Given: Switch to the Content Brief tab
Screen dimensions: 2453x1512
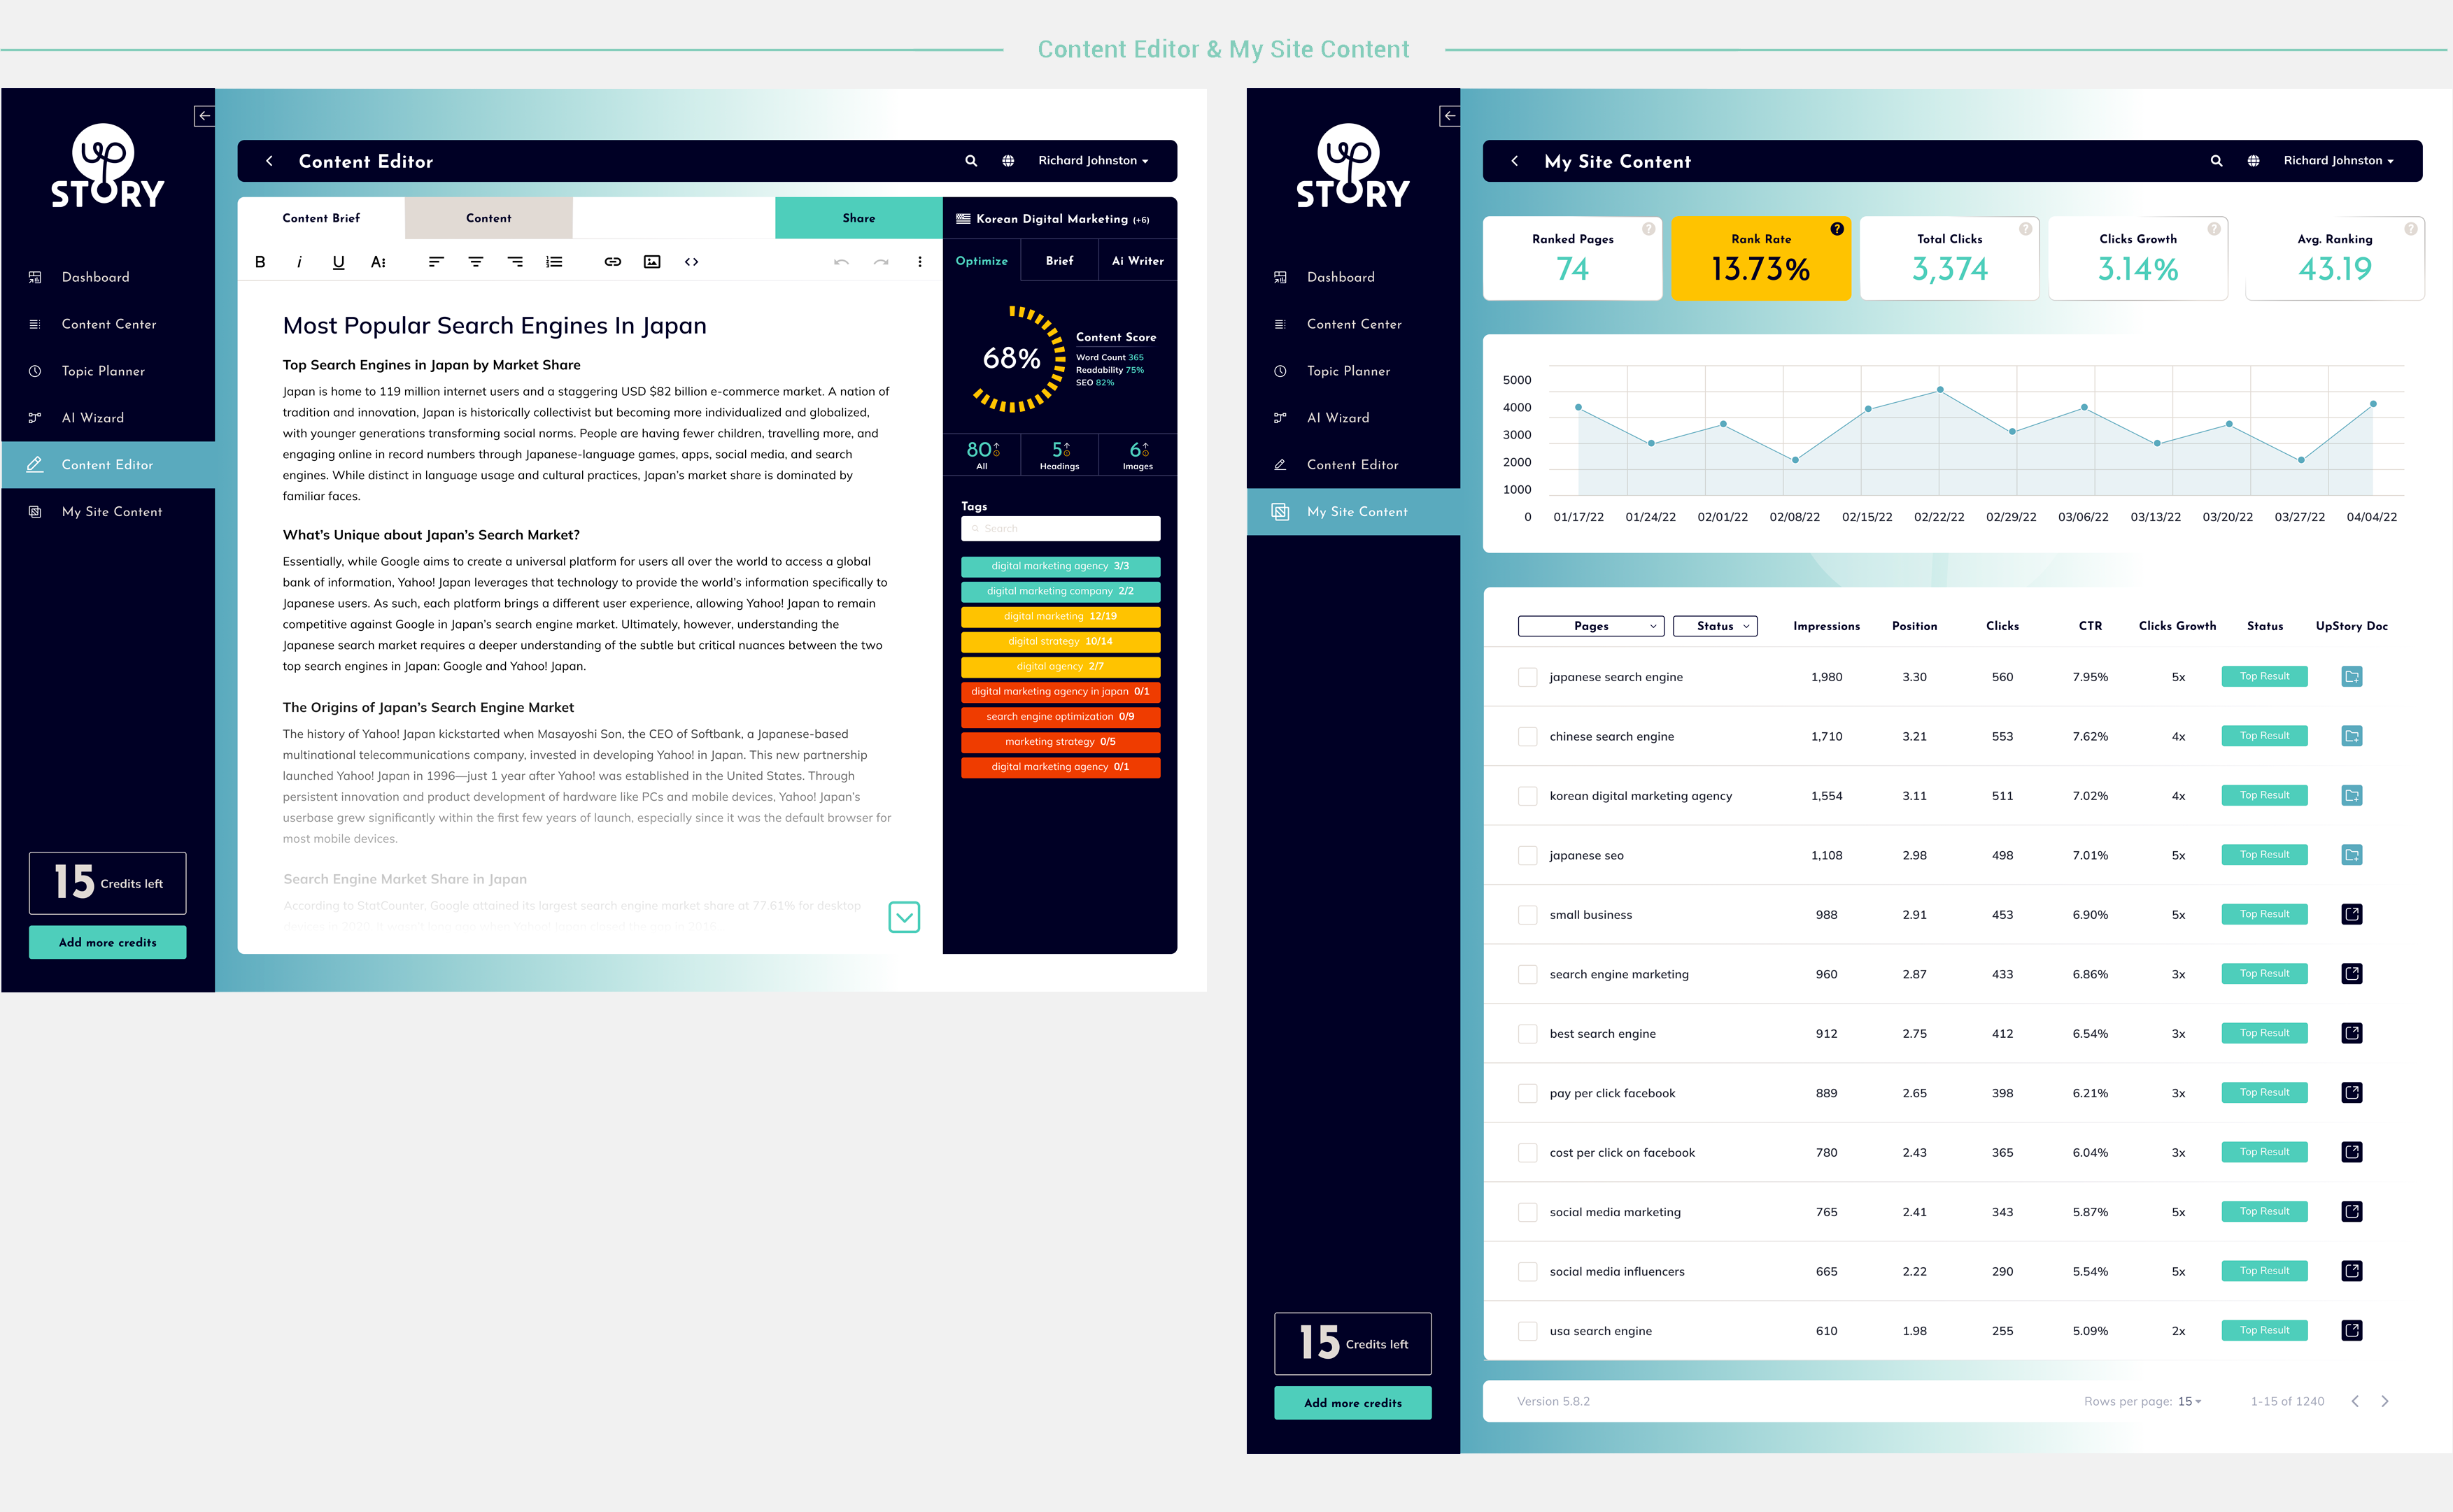Looking at the screenshot, I should pyautogui.click(x=321, y=218).
